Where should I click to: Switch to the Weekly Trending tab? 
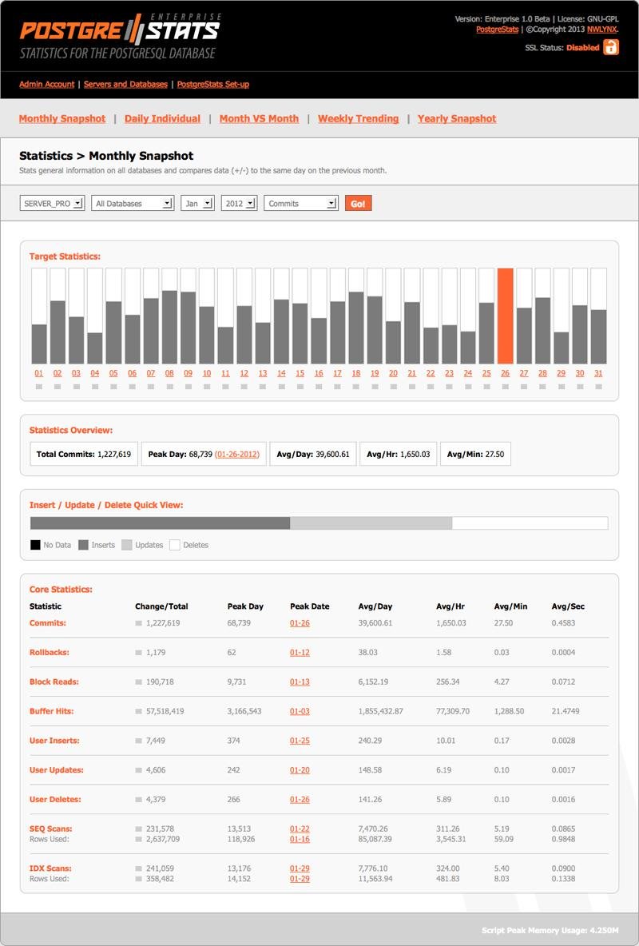358,118
